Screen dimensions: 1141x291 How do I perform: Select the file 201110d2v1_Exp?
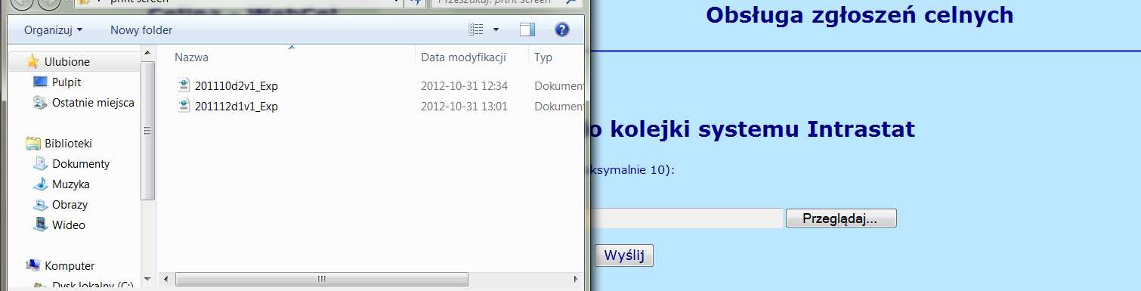(237, 86)
